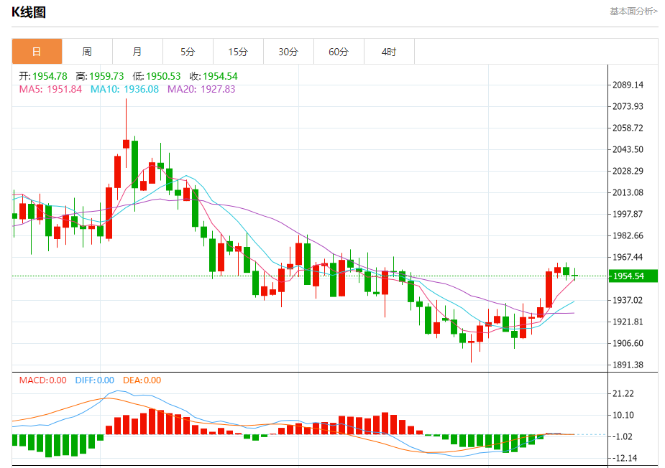Click the MACD:0.00 indicator label

click(43, 380)
